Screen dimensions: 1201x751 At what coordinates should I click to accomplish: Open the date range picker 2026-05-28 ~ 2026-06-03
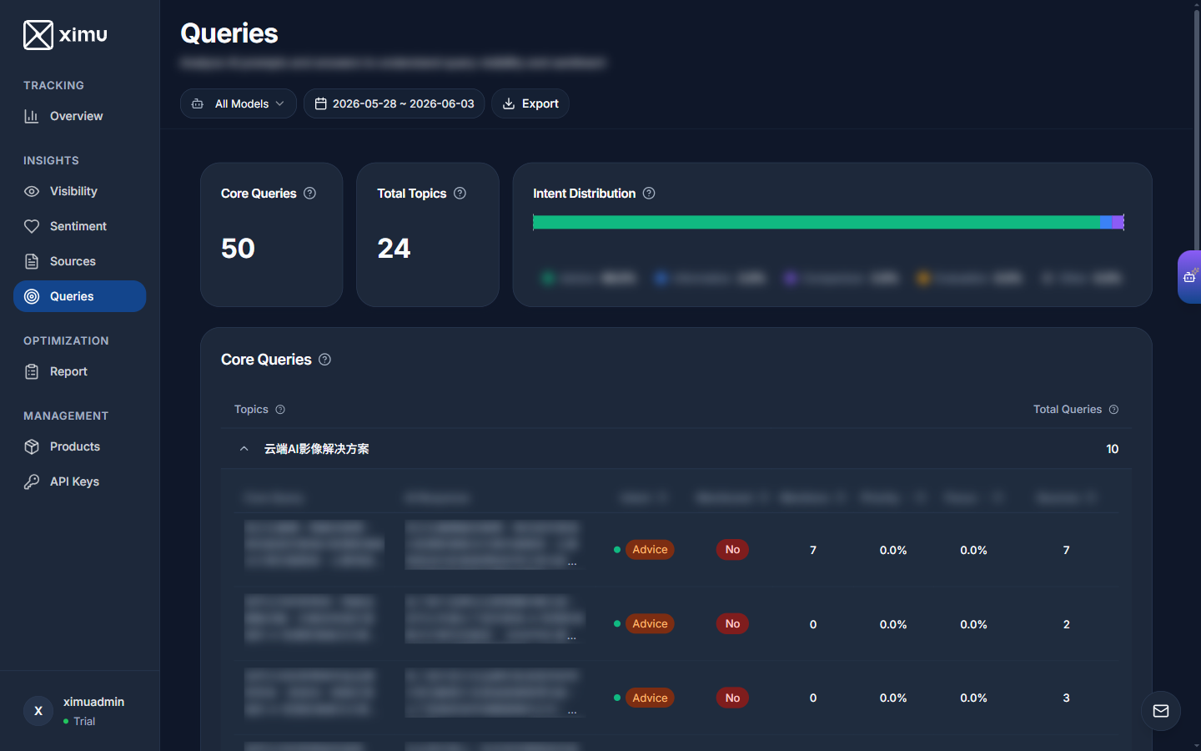tap(394, 103)
